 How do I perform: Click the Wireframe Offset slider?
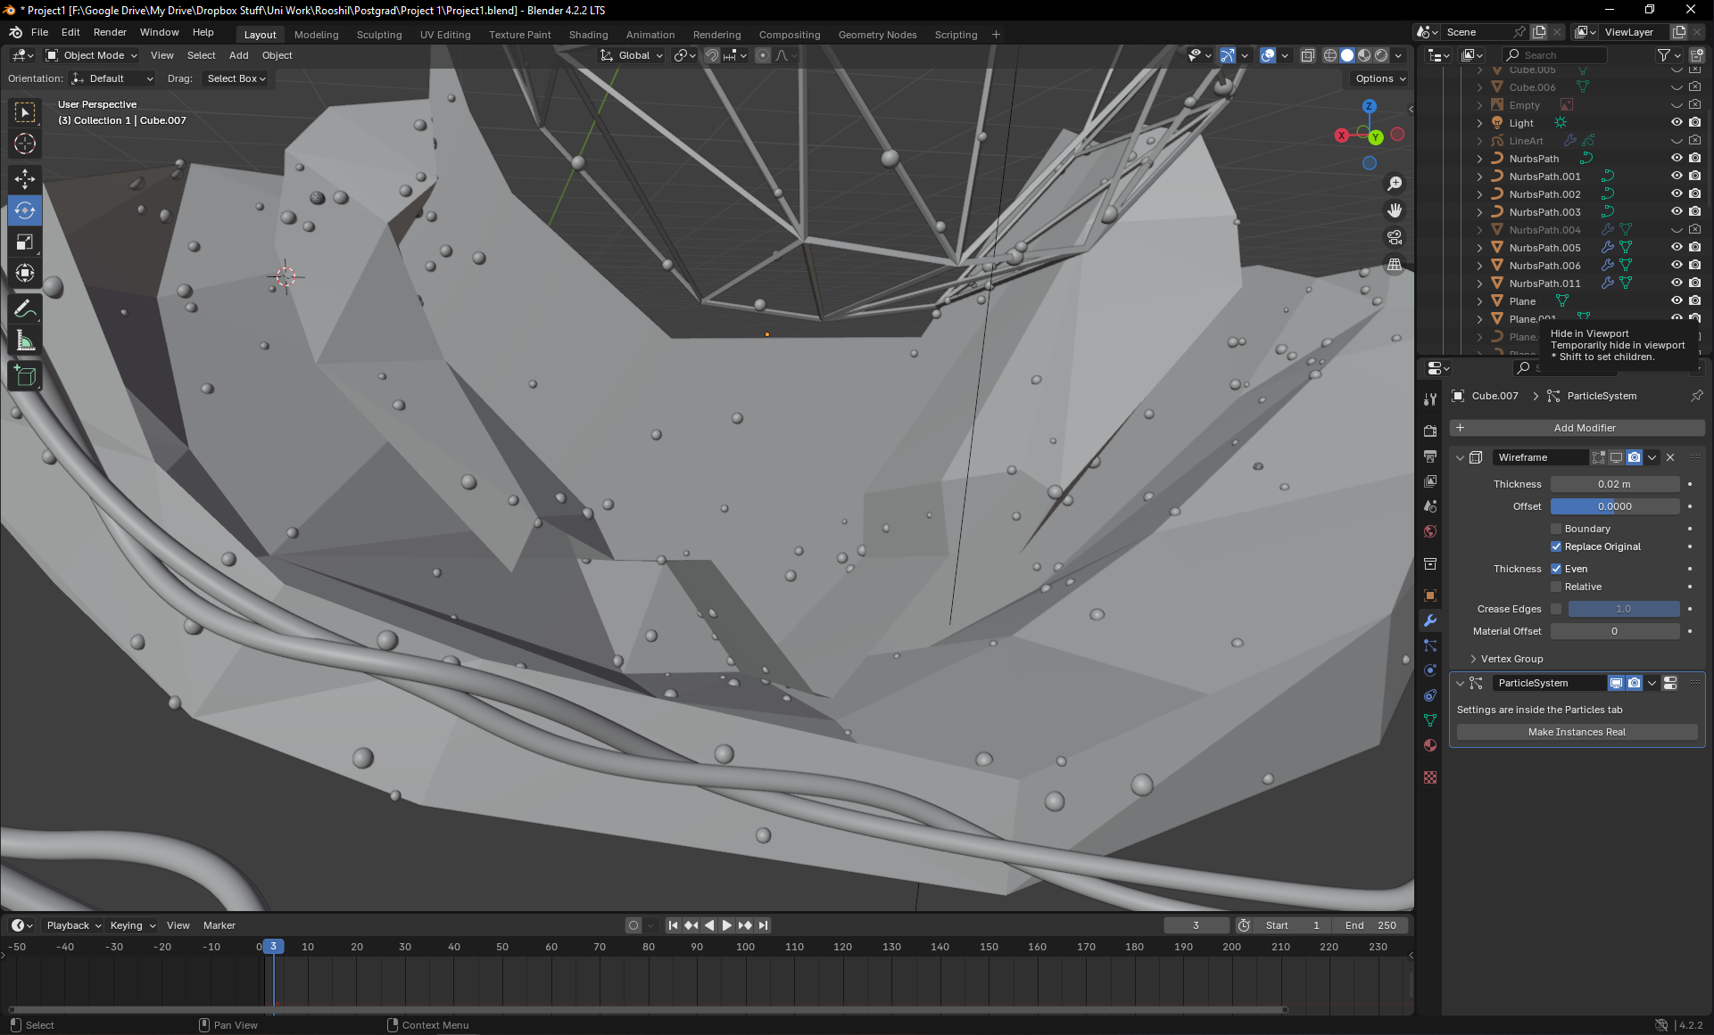1614,506
